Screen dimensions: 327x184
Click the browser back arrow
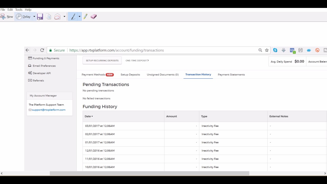tap(27, 50)
